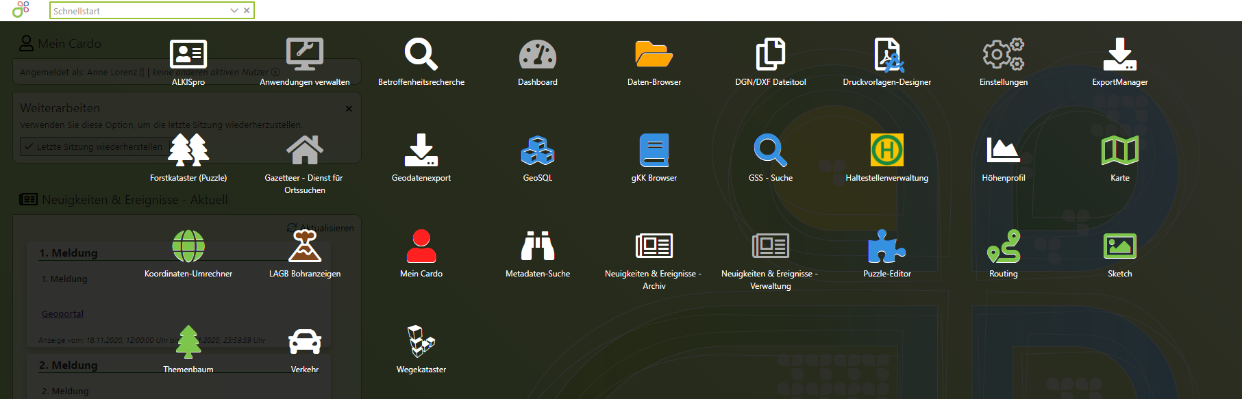Expand the Schnellstart dropdown arrow
Screen dimensions: 1242x399
coord(234,11)
